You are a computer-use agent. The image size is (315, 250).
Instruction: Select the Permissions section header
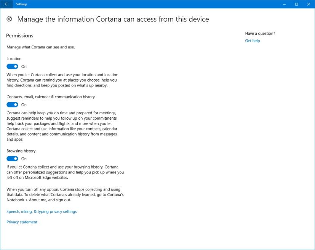pos(20,35)
